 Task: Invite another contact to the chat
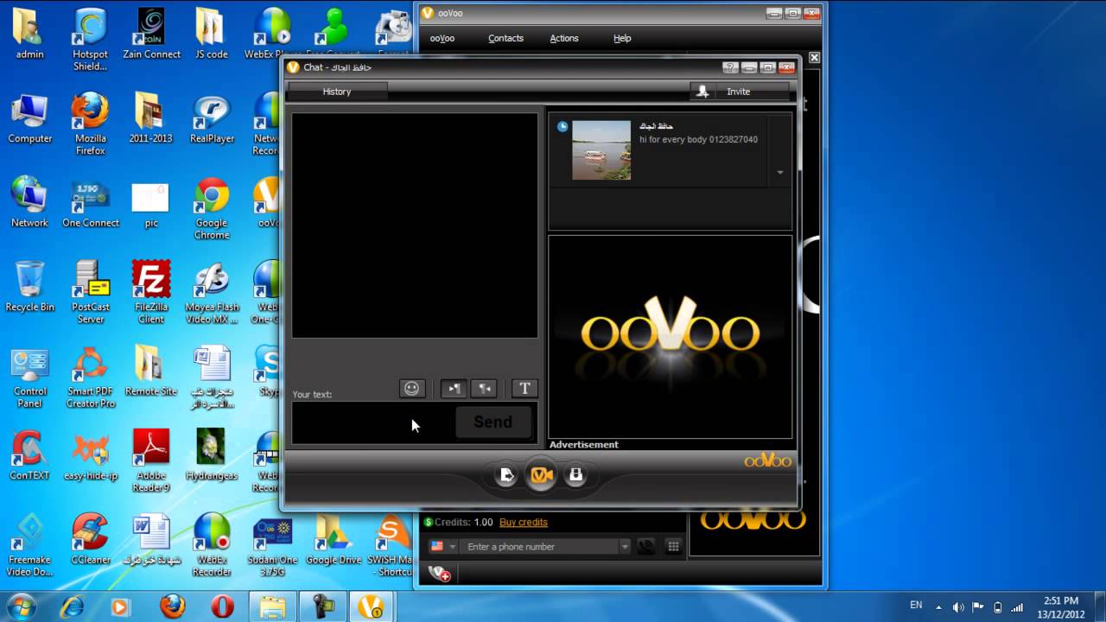click(x=740, y=92)
